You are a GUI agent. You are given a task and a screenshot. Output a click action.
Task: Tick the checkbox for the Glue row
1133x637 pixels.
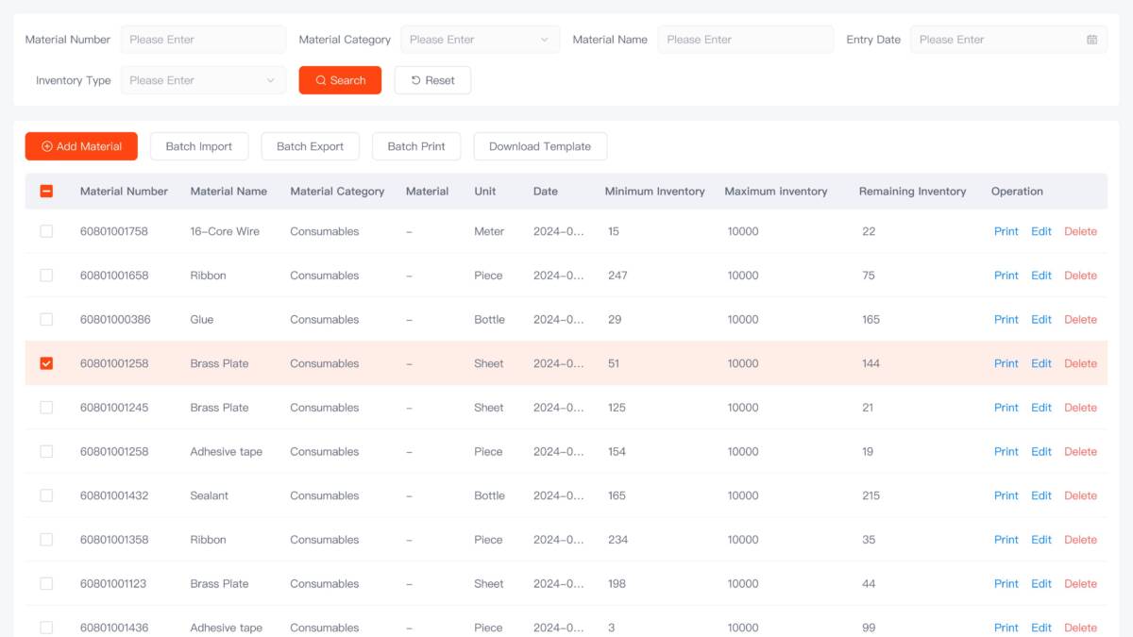tap(46, 319)
